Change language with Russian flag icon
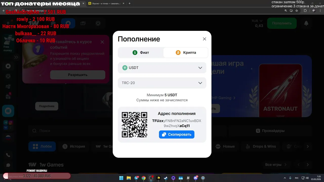 point(8,138)
